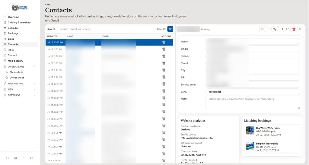
Task: Open the booking document icon in detail toolbar
Action: coord(262,29)
